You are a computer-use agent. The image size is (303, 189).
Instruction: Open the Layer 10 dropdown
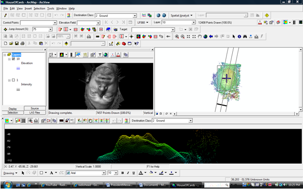pyautogui.click(x=194, y=23)
